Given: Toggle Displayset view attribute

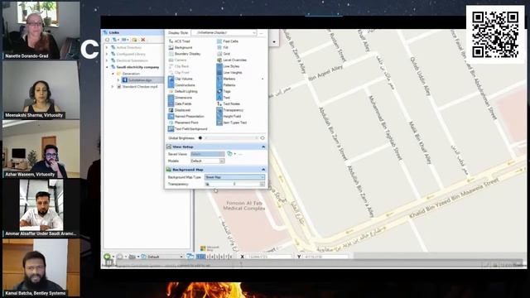Looking at the screenshot, I should pyautogui.click(x=180, y=110).
